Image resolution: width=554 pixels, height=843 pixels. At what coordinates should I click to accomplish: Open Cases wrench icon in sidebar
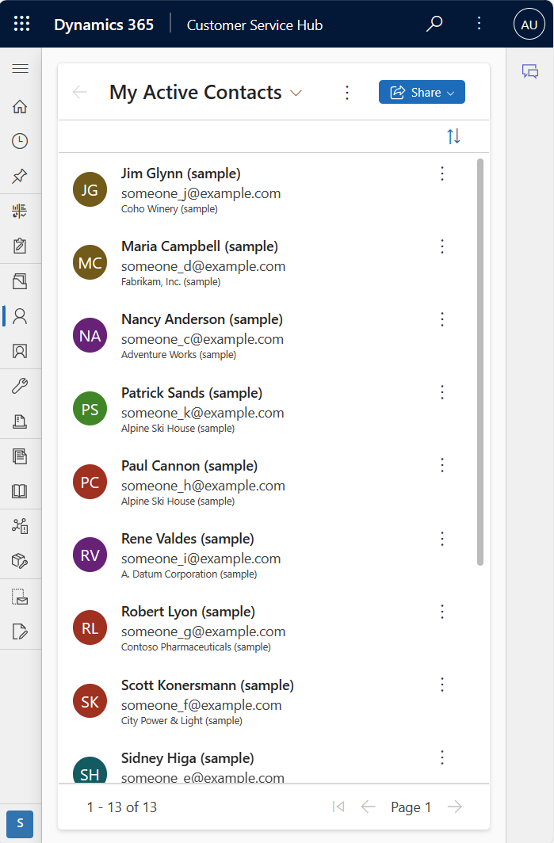click(20, 386)
